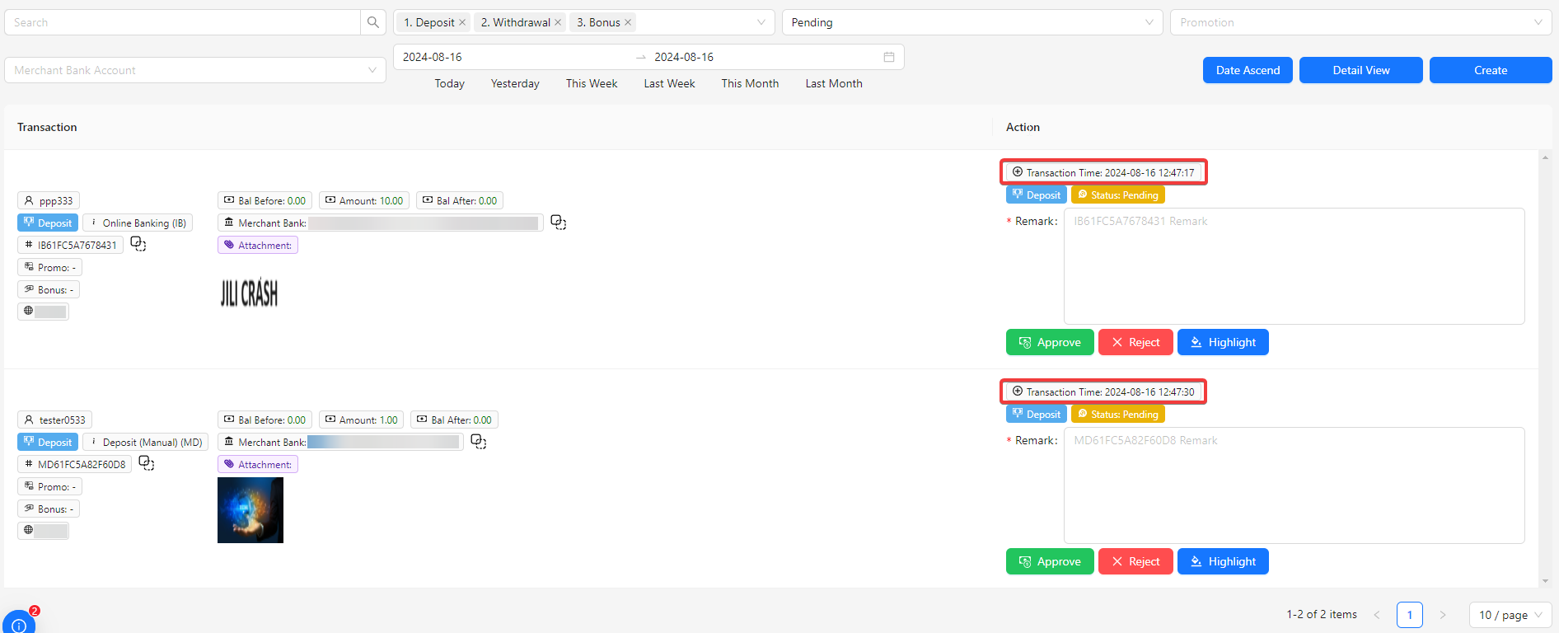The width and height of the screenshot is (1559, 633).
Task: Copy transaction ID MD61FC5A82F60D8
Action: [x=147, y=463]
